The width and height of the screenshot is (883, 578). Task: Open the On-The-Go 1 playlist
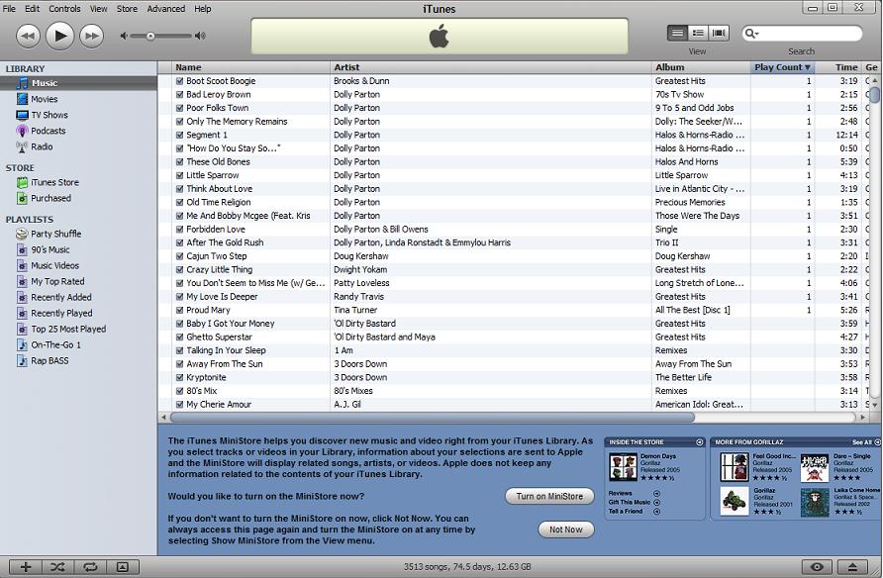pos(55,344)
